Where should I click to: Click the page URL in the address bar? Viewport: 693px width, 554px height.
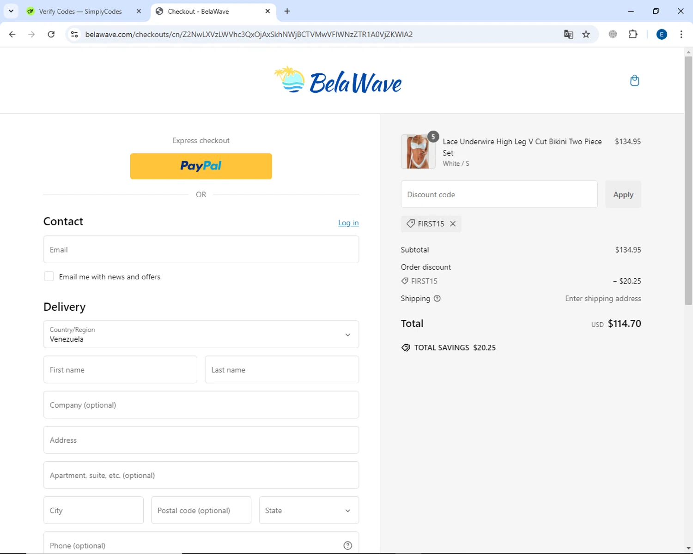tap(249, 34)
